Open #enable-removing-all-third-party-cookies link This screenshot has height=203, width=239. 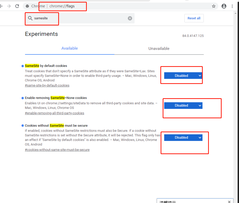(x=54, y=113)
